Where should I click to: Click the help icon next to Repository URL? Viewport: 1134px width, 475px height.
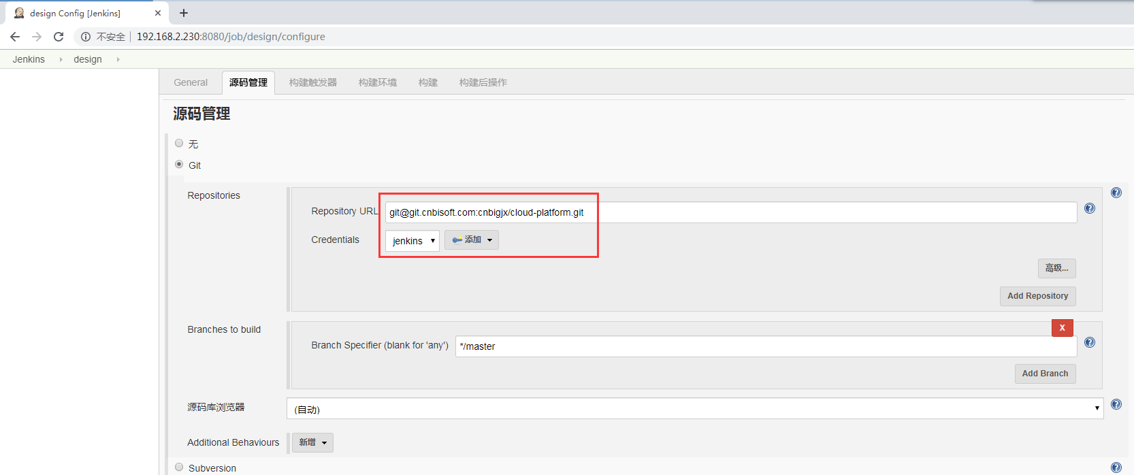[x=1090, y=208]
